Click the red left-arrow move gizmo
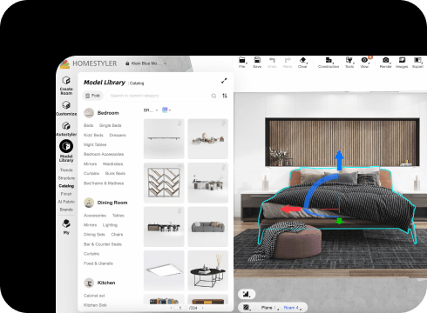427x313 pixels. [290, 209]
